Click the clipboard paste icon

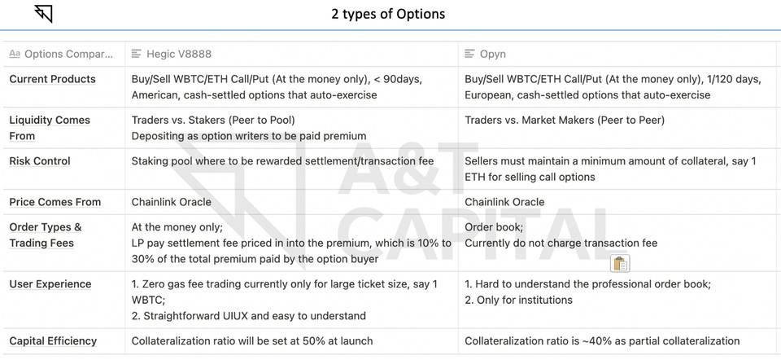click(620, 263)
